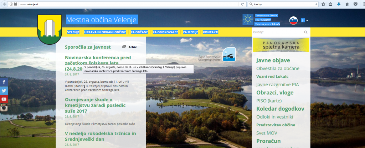Click the Veter na jezeru 1.3 m/s reading
365x148 pixels.
267,24
